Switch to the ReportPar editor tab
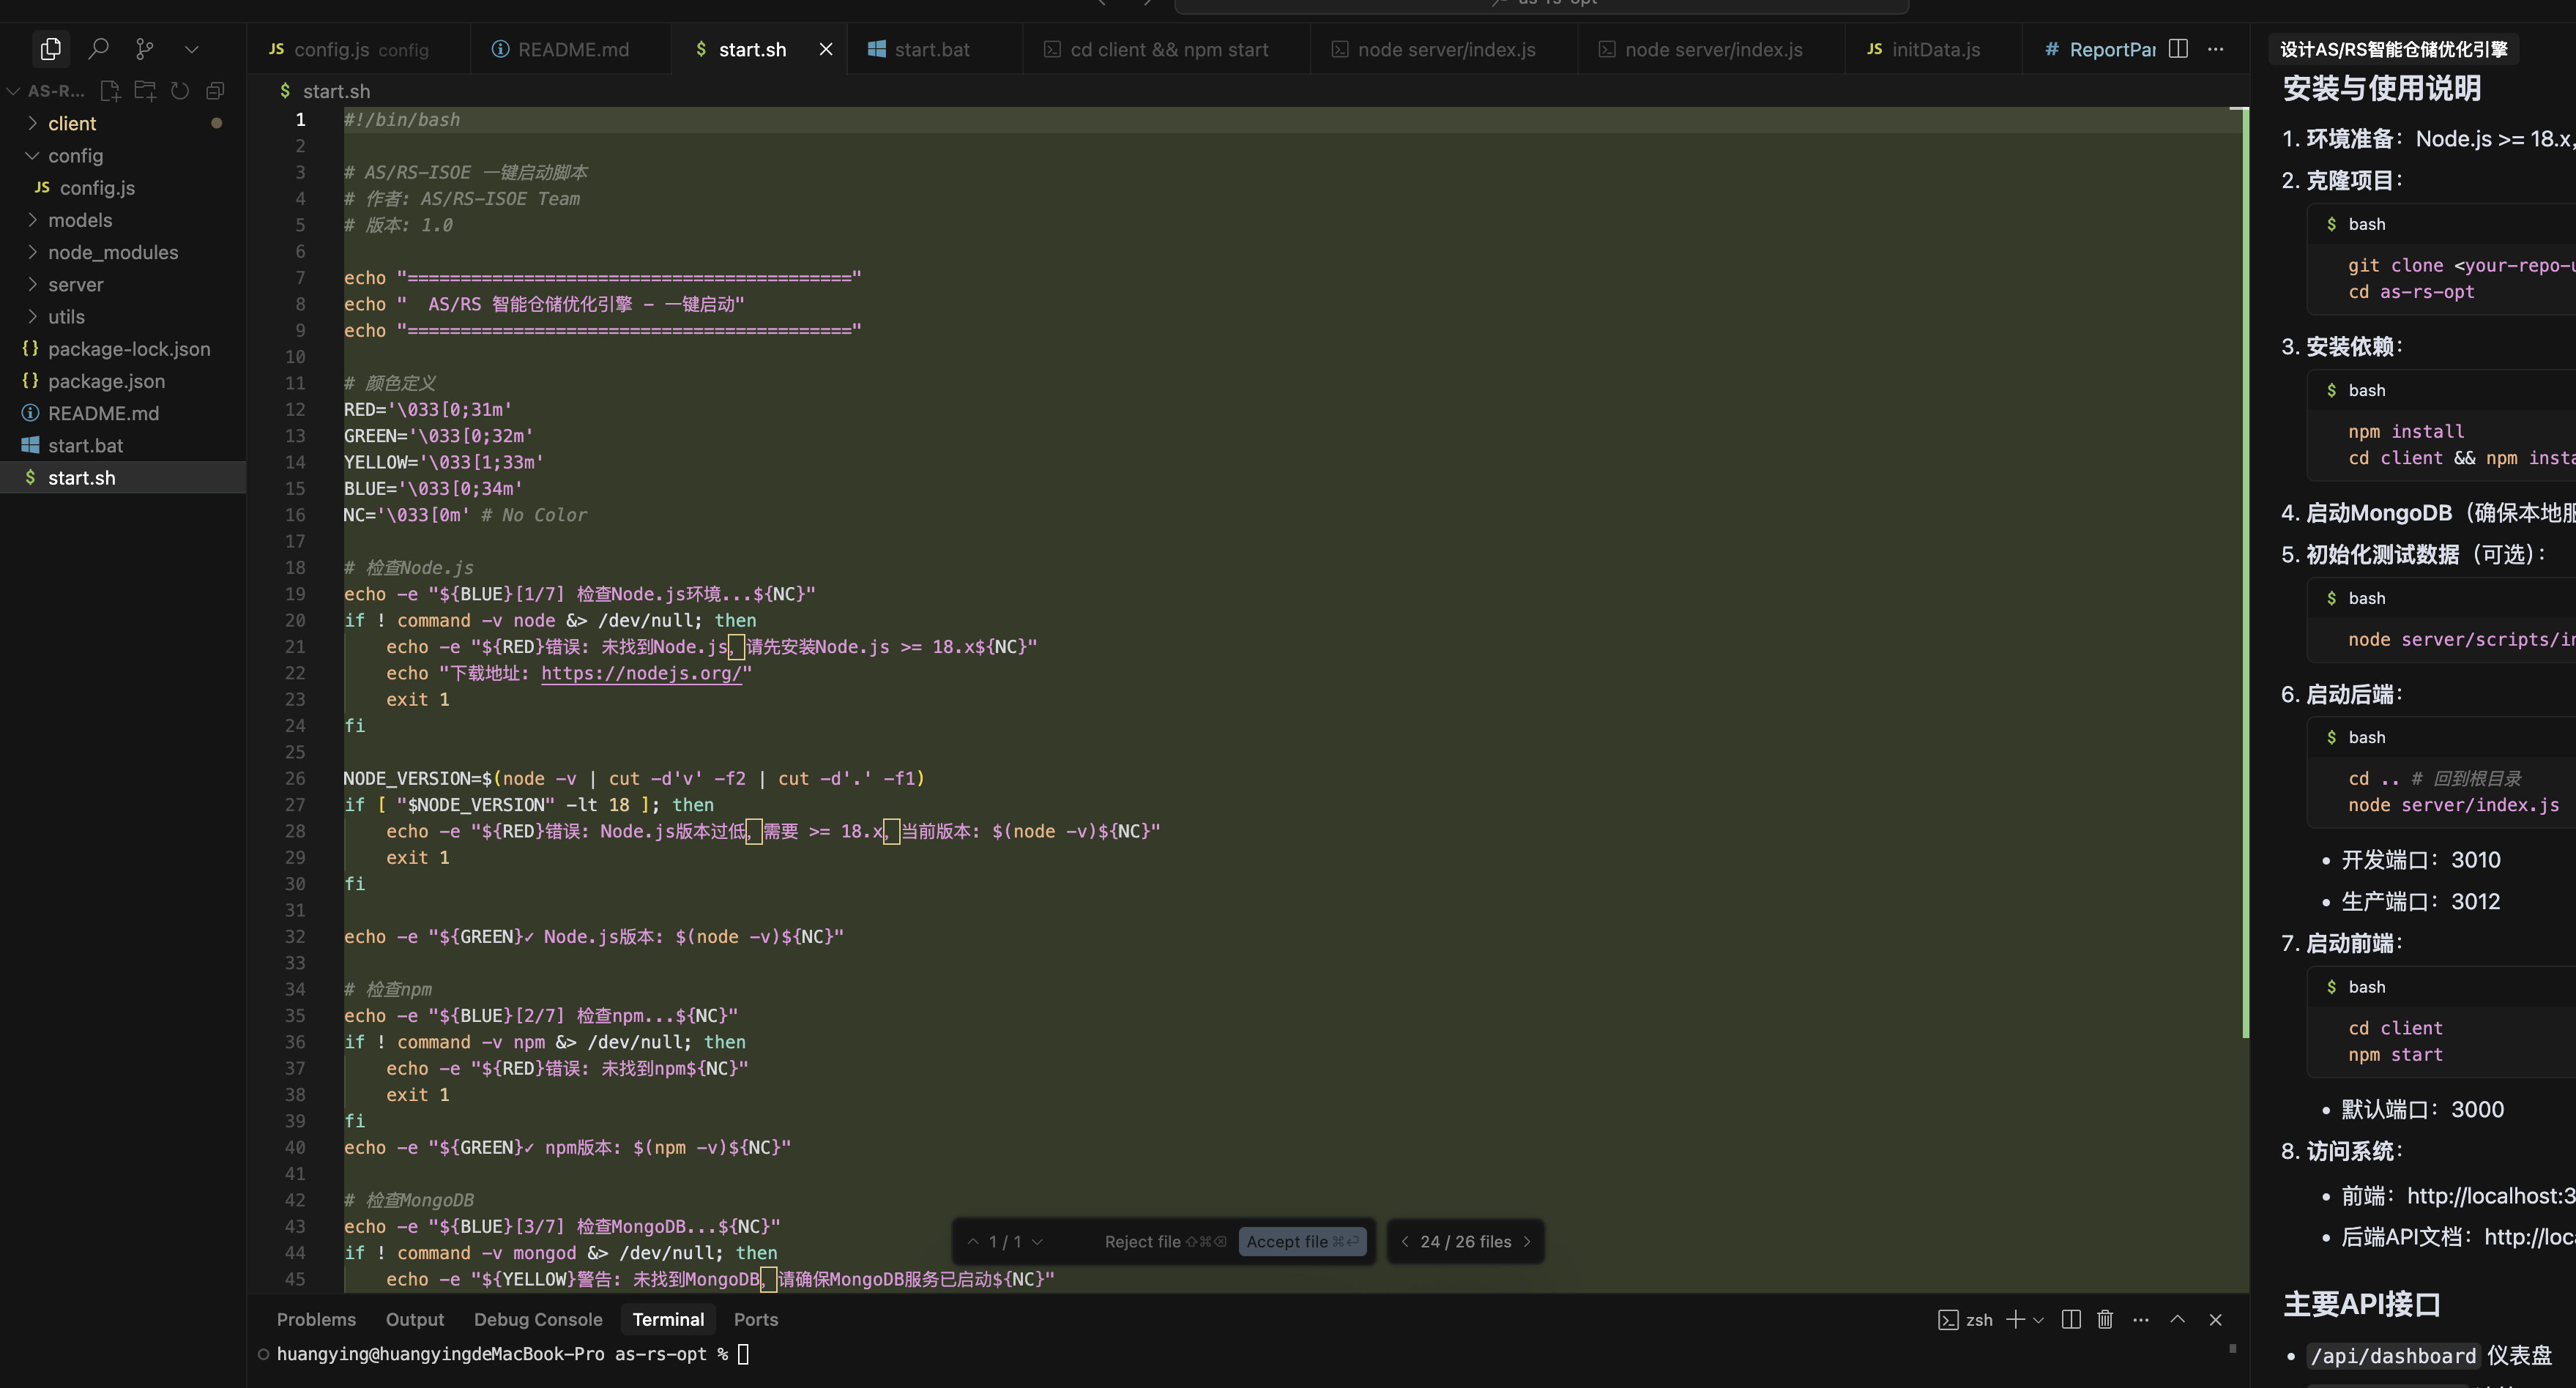The image size is (2576, 1388). click(2100, 49)
